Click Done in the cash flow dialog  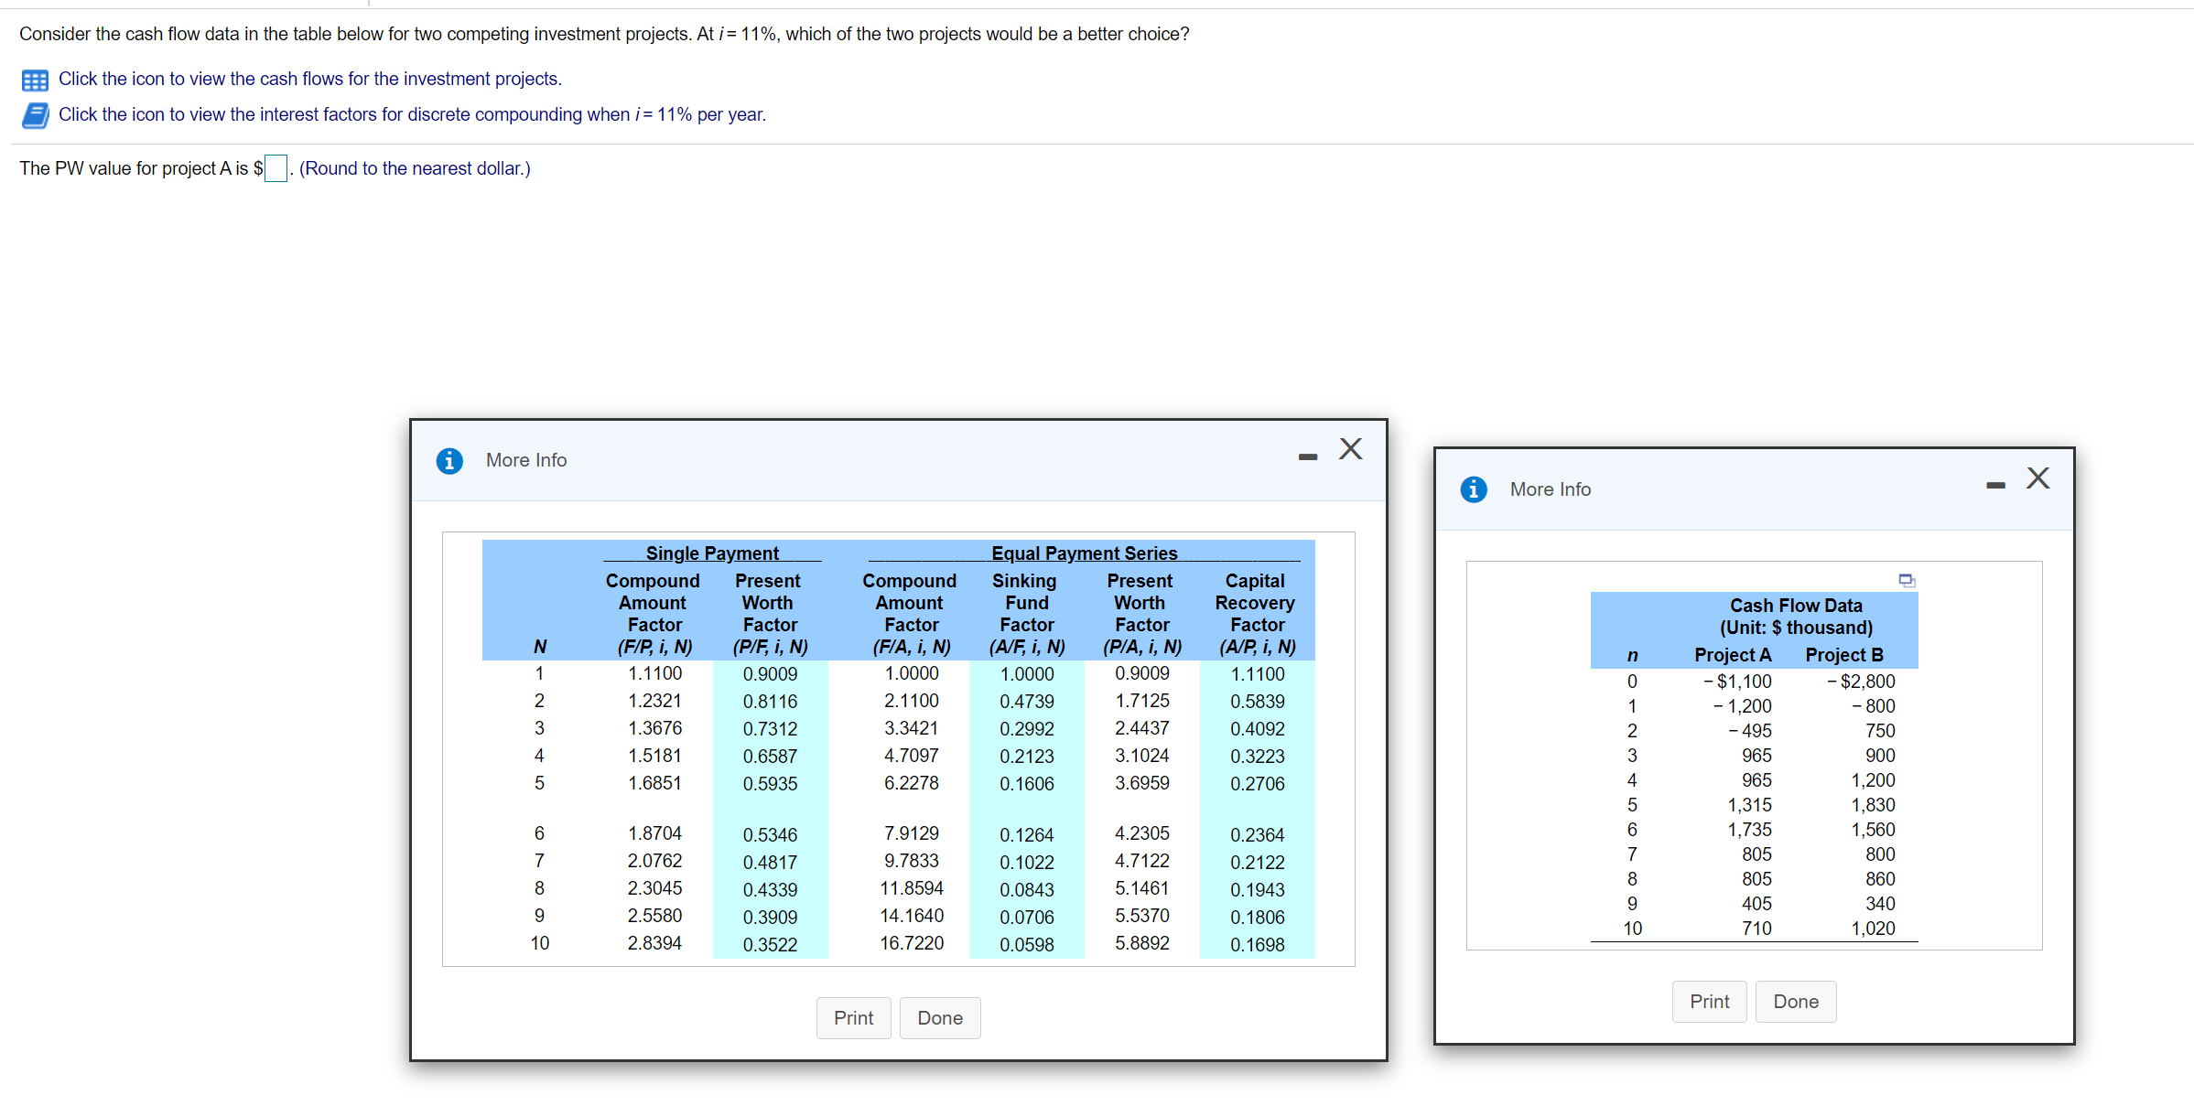pos(1796,1002)
